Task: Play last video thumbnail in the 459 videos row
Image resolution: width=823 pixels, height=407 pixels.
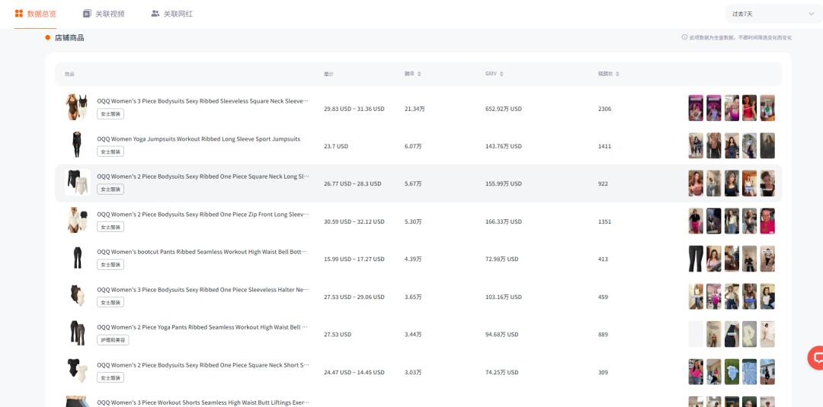Action: point(767,297)
